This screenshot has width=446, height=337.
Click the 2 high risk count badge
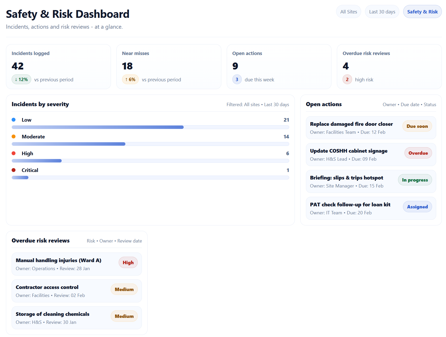point(347,80)
